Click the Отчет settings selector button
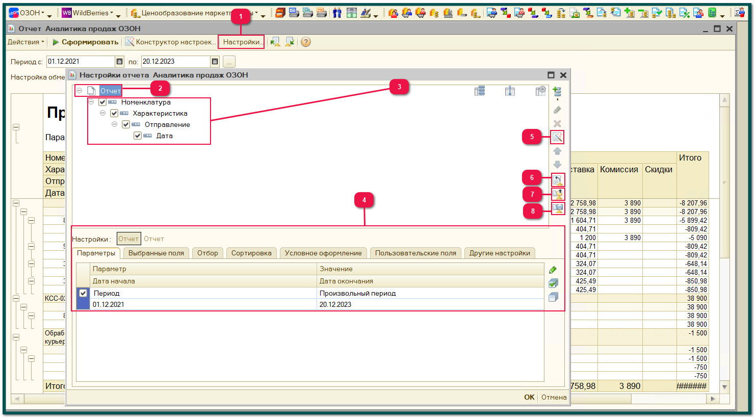756x419 pixels. (128, 239)
